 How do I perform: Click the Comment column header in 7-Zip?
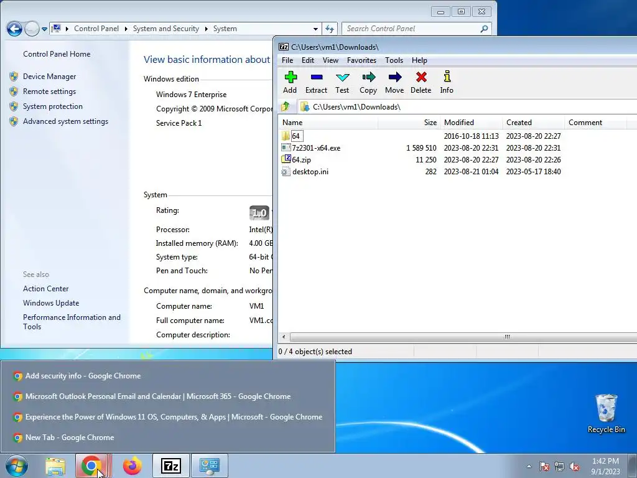click(x=595, y=123)
